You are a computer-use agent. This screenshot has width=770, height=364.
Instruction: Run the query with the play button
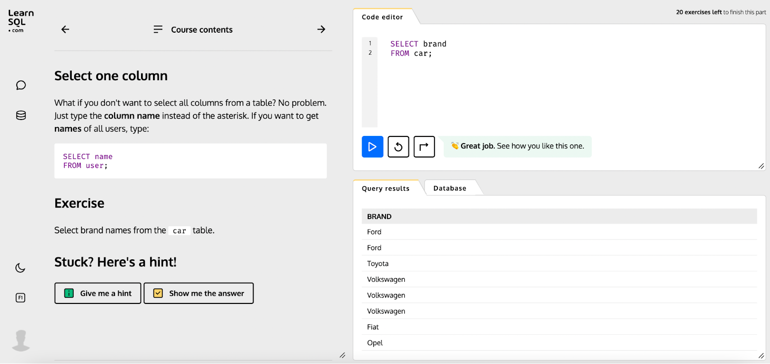click(372, 147)
